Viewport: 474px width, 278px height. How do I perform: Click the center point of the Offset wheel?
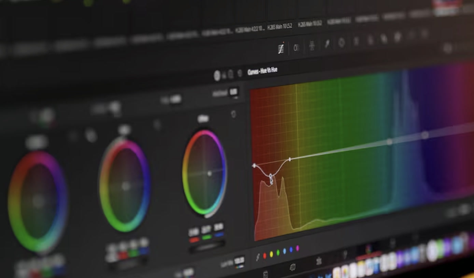click(210, 173)
